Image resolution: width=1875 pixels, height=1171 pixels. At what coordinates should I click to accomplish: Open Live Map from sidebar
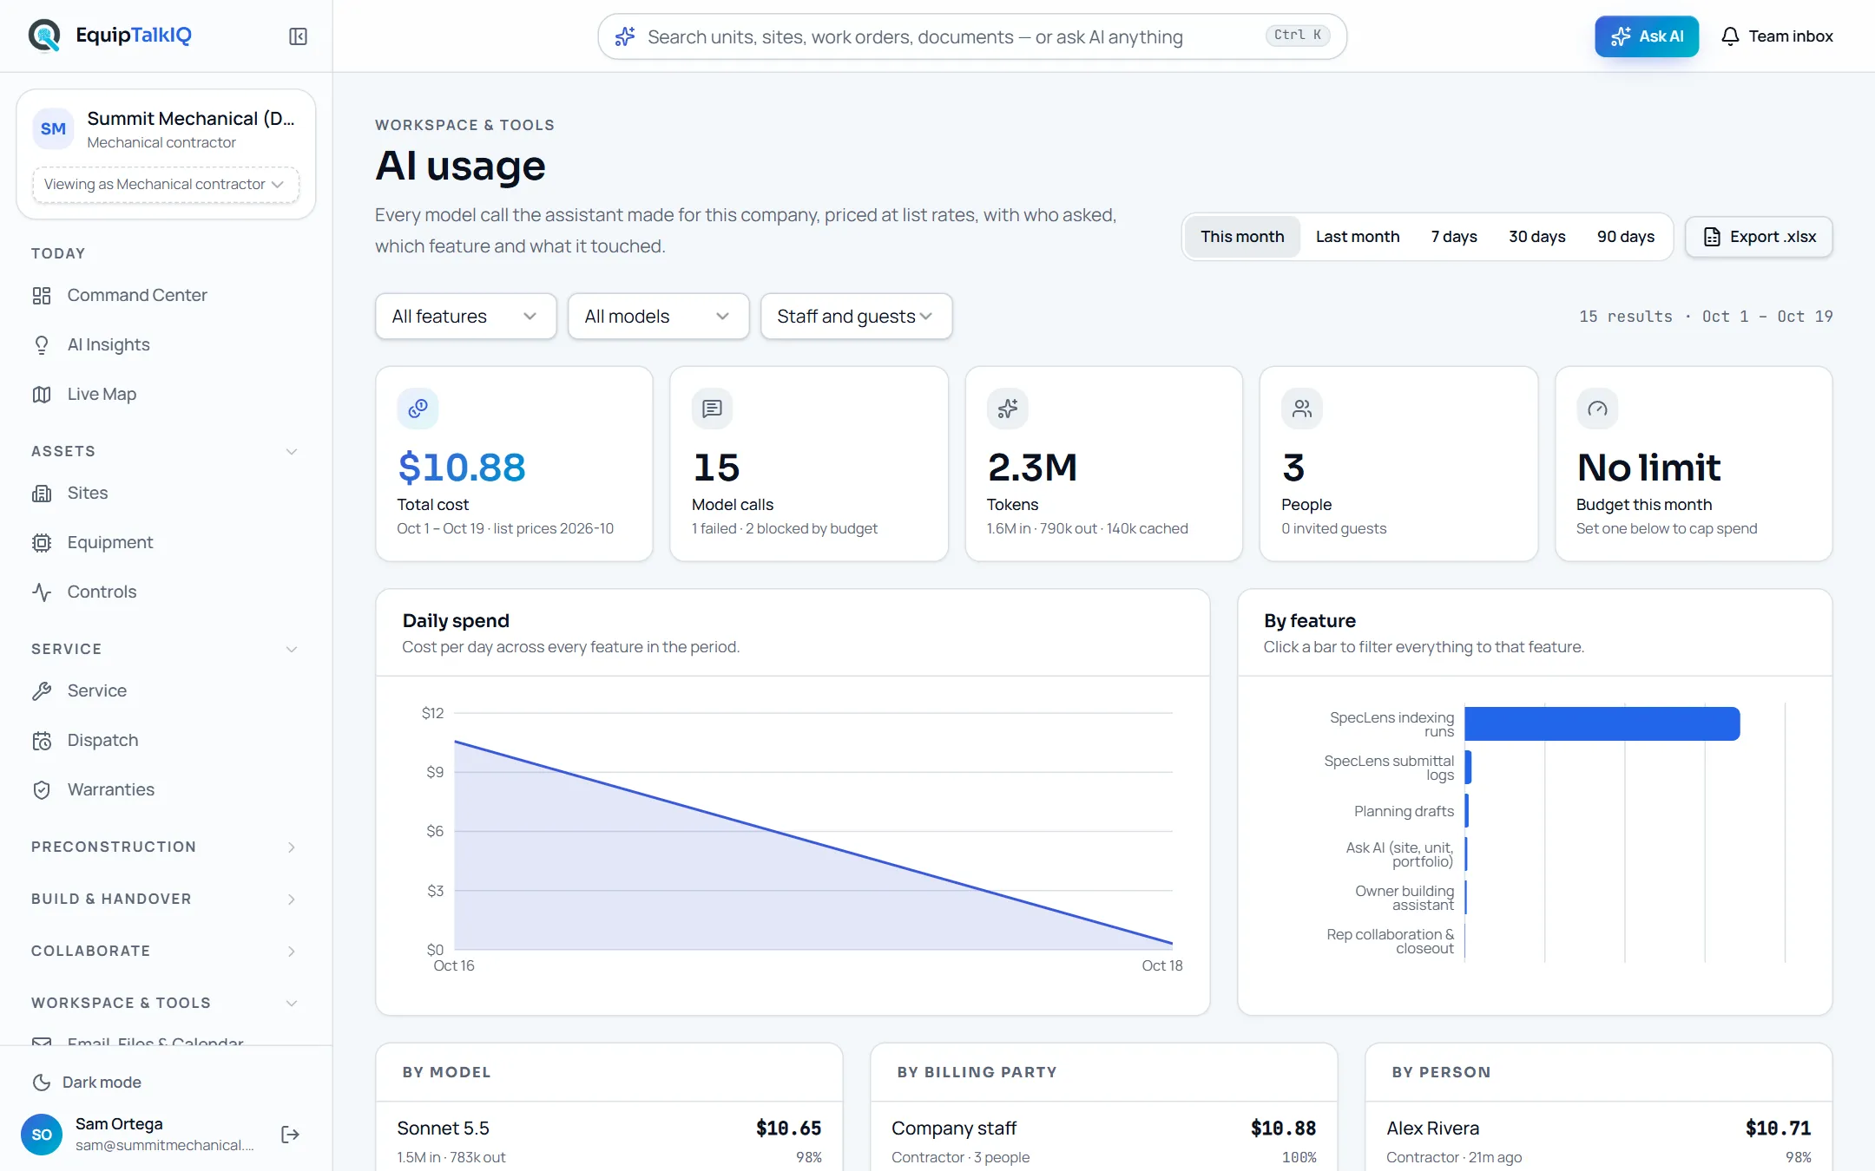pos(165,395)
